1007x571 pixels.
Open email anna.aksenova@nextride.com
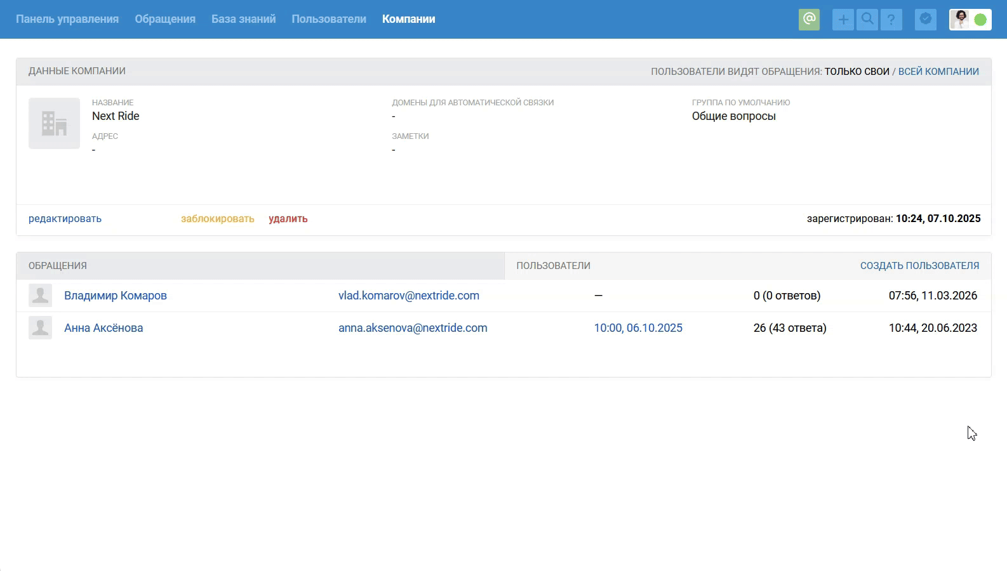tap(413, 328)
